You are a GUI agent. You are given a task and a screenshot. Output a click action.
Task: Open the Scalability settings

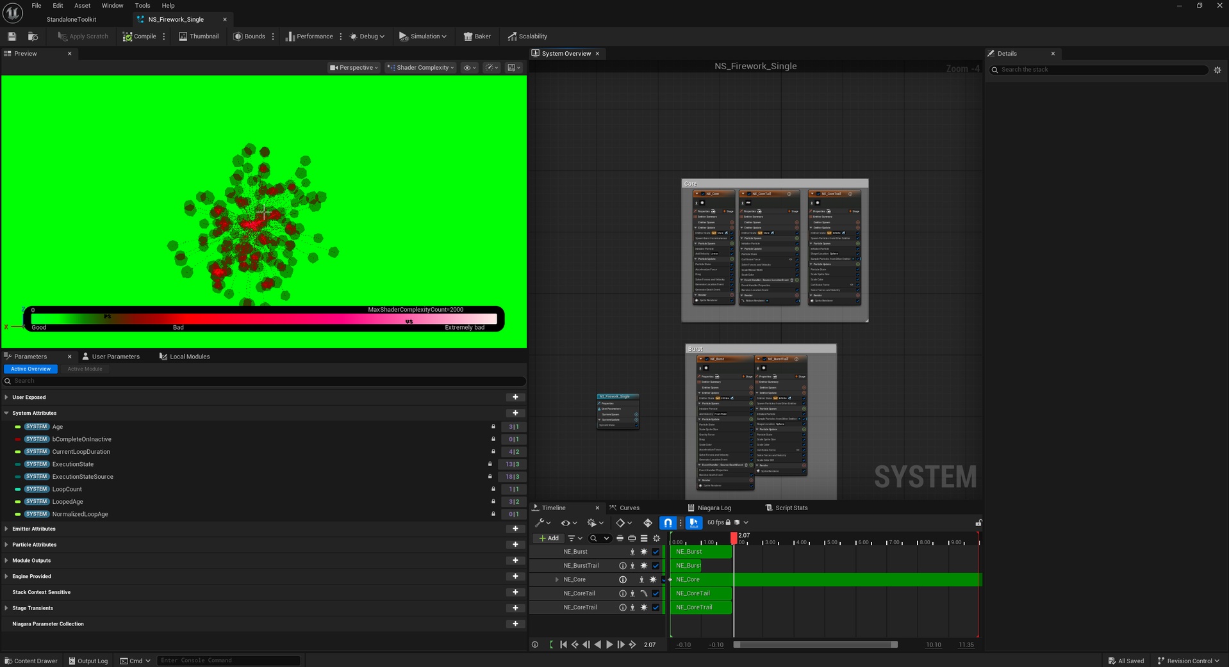click(527, 36)
